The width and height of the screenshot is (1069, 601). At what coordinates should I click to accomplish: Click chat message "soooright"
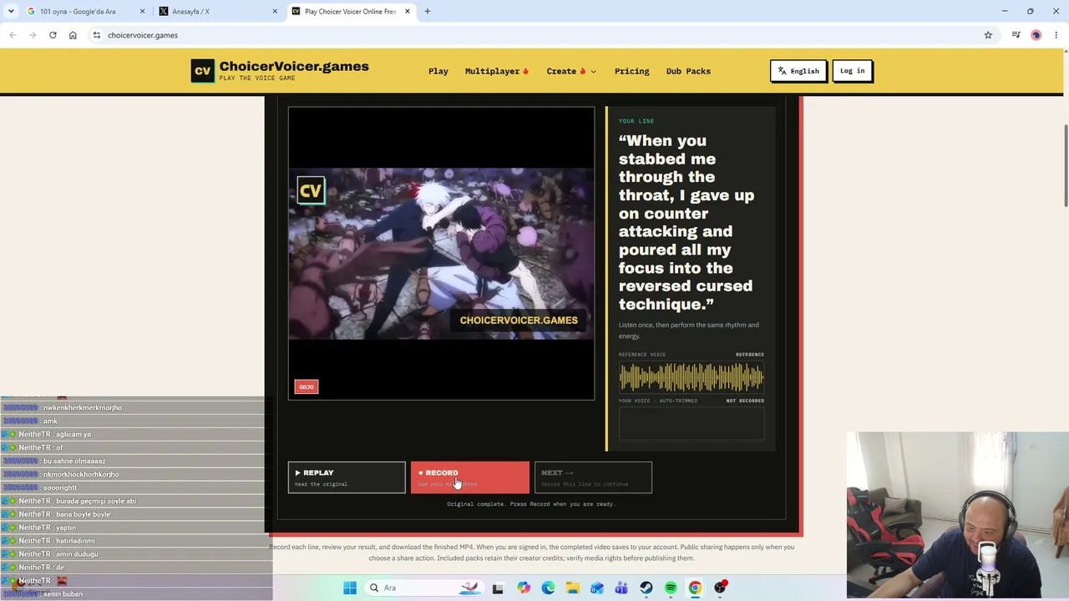tap(60, 487)
